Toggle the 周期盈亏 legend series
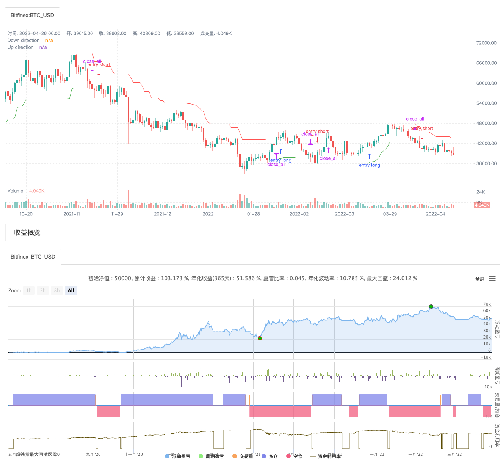Screen dimensions: 503x464 [x=211, y=456]
